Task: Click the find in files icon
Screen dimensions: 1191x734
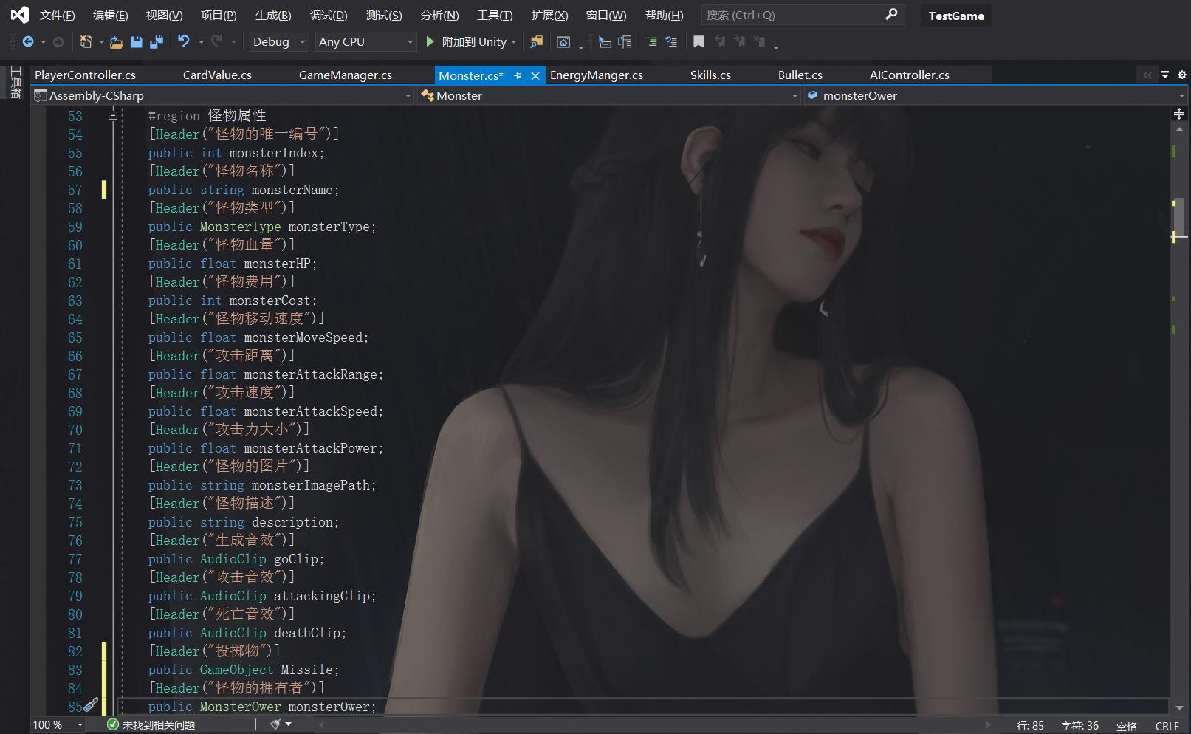Action: (537, 42)
